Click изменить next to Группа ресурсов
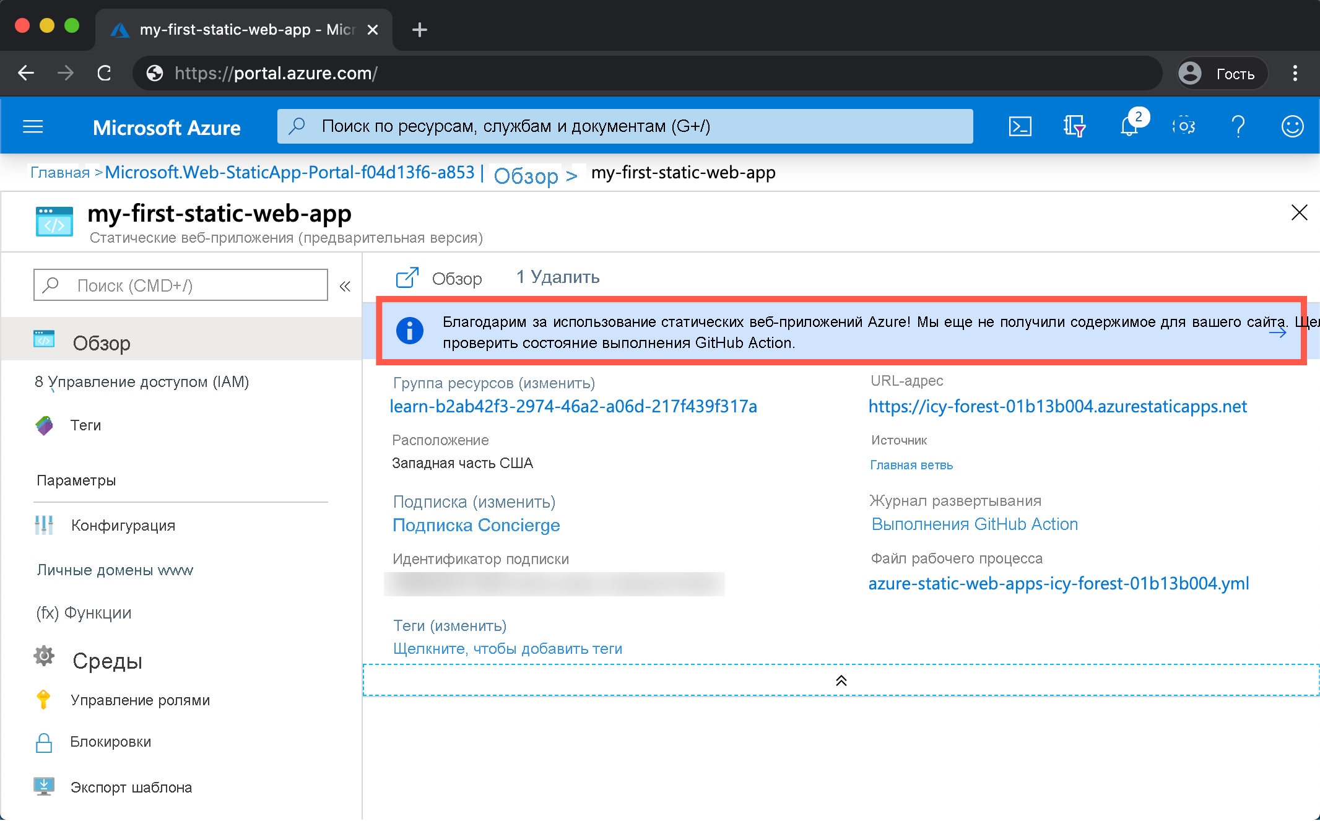Viewport: 1320px width, 821px height. pos(557,383)
